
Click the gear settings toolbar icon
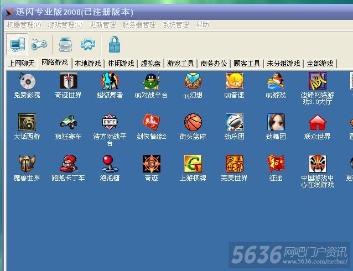click(88, 44)
